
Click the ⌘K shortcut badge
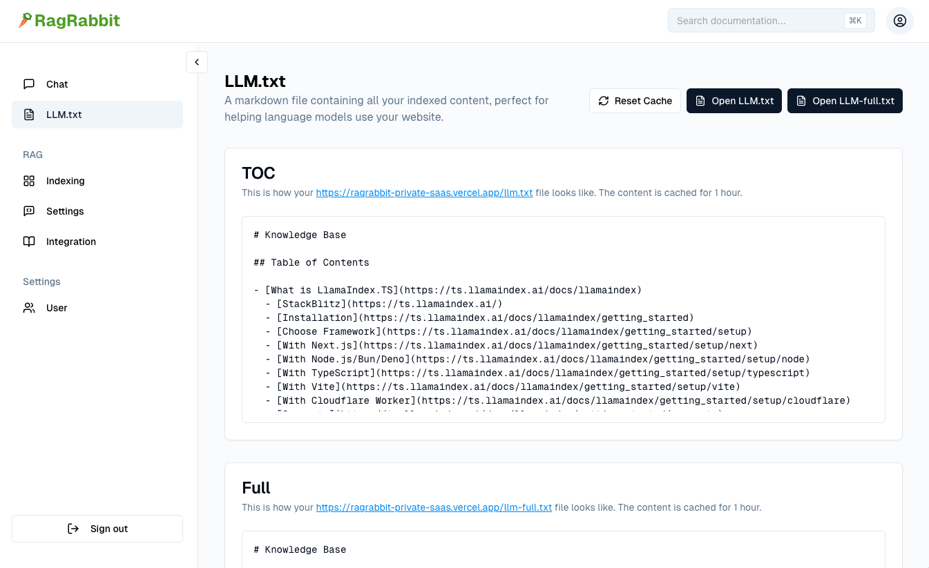point(855,21)
